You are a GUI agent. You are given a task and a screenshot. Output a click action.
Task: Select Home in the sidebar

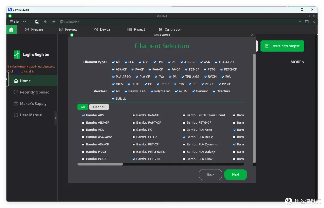click(x=32, y=81)
